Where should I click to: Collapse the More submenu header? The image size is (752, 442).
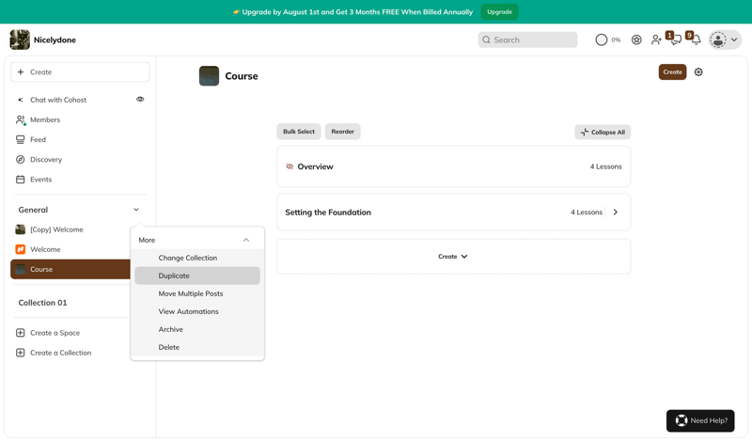pyautogui.click(x=197, y=240)
